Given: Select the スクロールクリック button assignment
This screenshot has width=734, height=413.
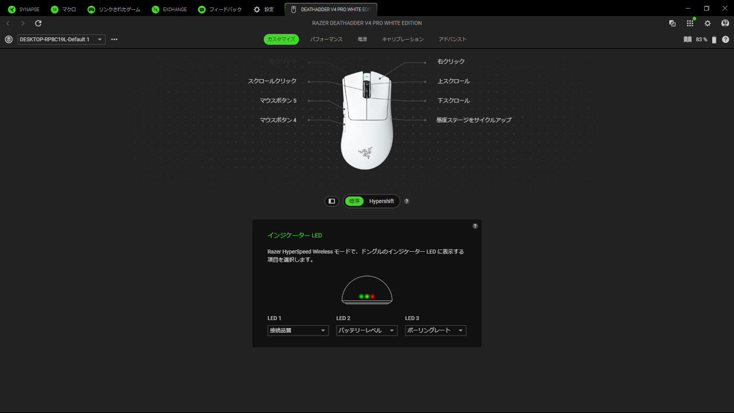Looking at the screenshot, I should click(x=272, y=81).
